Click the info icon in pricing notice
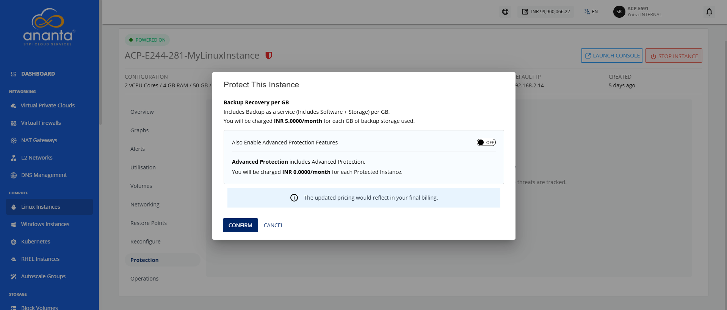 tap(294, 198)
